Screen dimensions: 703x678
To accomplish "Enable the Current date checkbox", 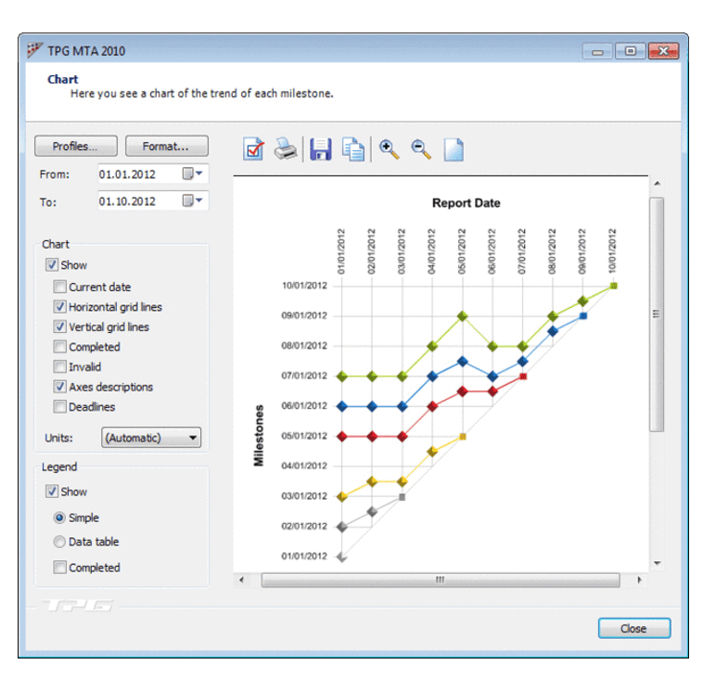I will click(x=60, y=287).
